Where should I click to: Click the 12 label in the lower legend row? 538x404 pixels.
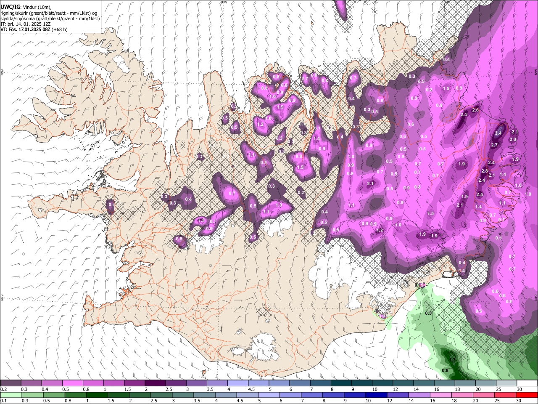pyautogui.click(x=390, y=401)
